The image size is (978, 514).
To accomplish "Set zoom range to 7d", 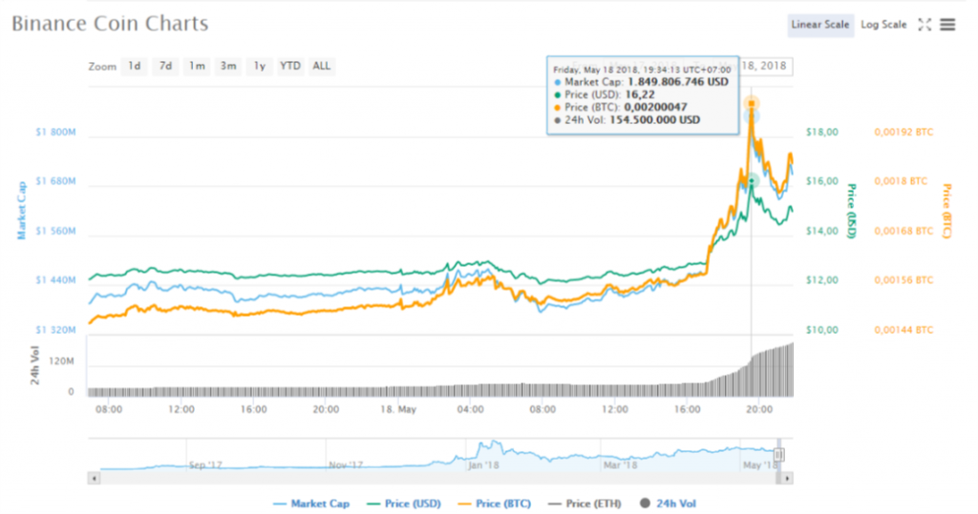I will (166, 66).
